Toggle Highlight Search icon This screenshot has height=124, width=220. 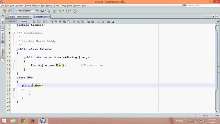point(64,21)
